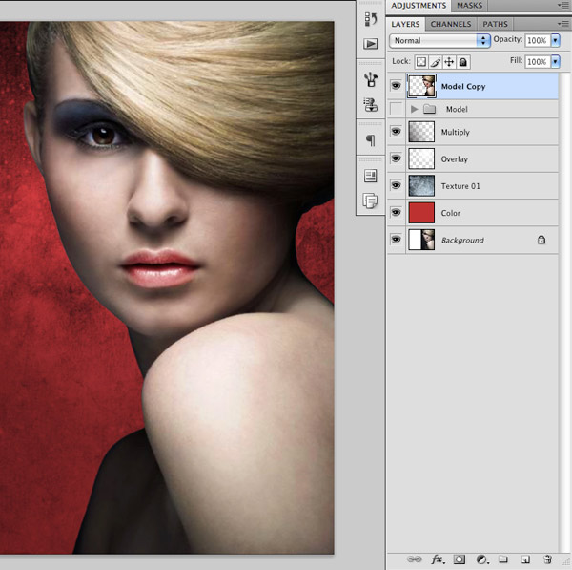Click the Lock position icon
The height and width of the screenshot is (570, 572).
pyautogui.click(x=449, y=62)
